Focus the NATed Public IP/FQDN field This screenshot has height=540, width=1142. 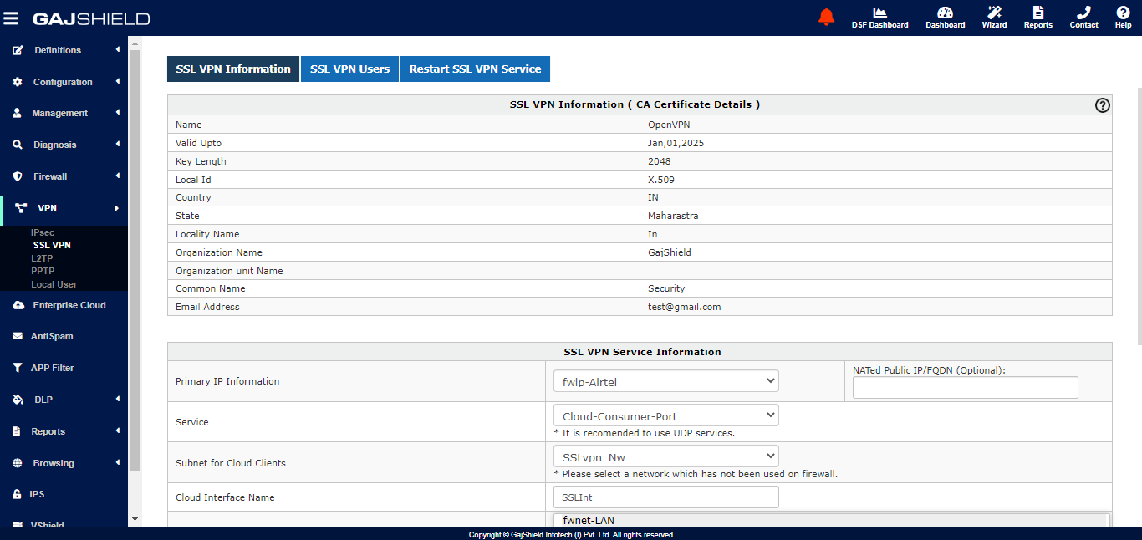click(x=966, y=387)
